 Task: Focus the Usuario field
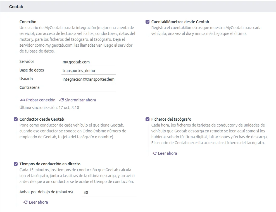click(88, 79)
